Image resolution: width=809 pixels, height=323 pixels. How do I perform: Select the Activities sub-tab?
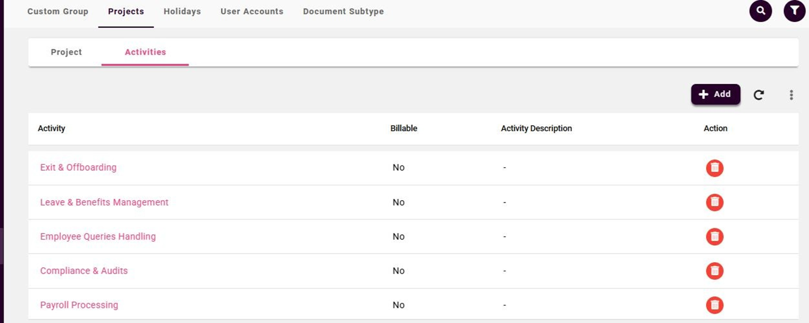pos(145,52)
